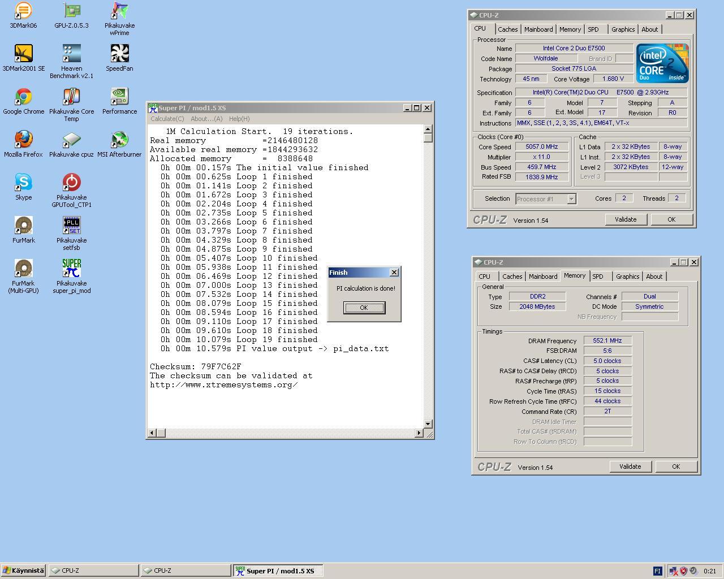Select the Pikakuvake wPrime desktop icon

119,19
